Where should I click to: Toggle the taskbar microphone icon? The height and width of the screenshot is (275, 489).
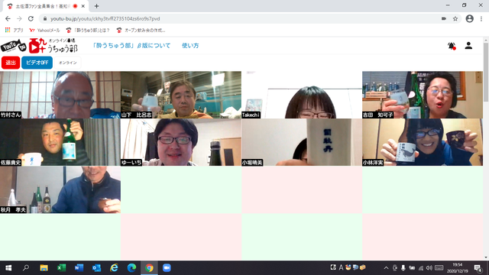[x=403, y=268]
